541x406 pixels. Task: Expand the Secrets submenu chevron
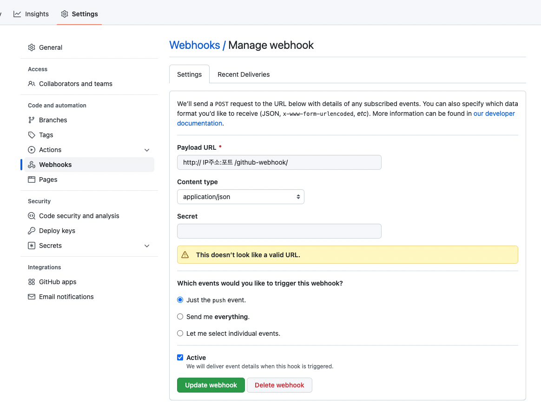tap(146, 246)
